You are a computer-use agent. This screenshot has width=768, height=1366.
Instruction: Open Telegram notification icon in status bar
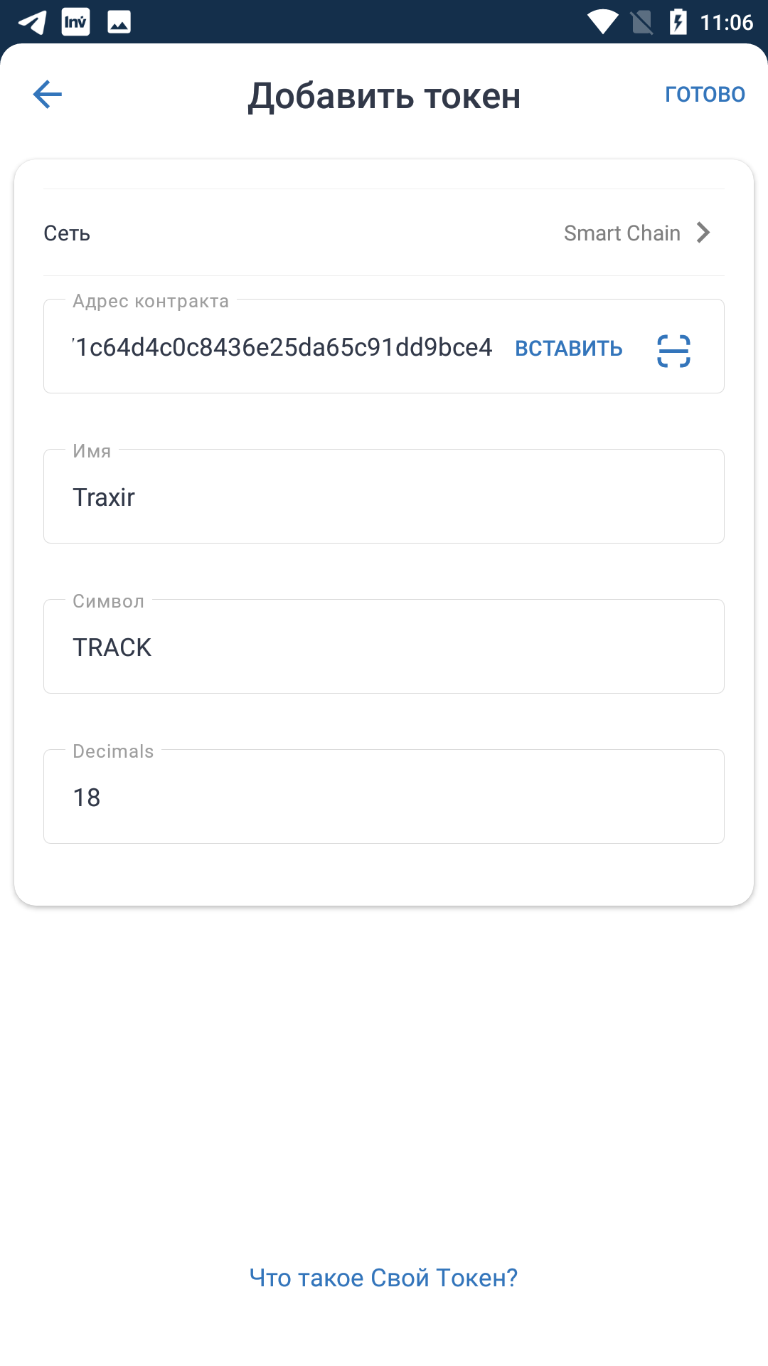(x=33, y=23)
